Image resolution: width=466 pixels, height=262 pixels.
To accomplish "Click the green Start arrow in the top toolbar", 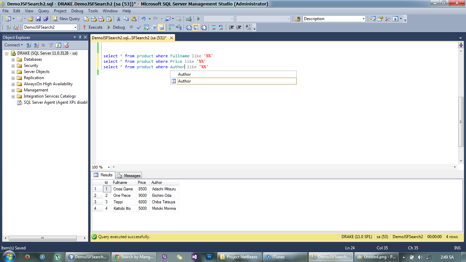I will pos(198,19).
